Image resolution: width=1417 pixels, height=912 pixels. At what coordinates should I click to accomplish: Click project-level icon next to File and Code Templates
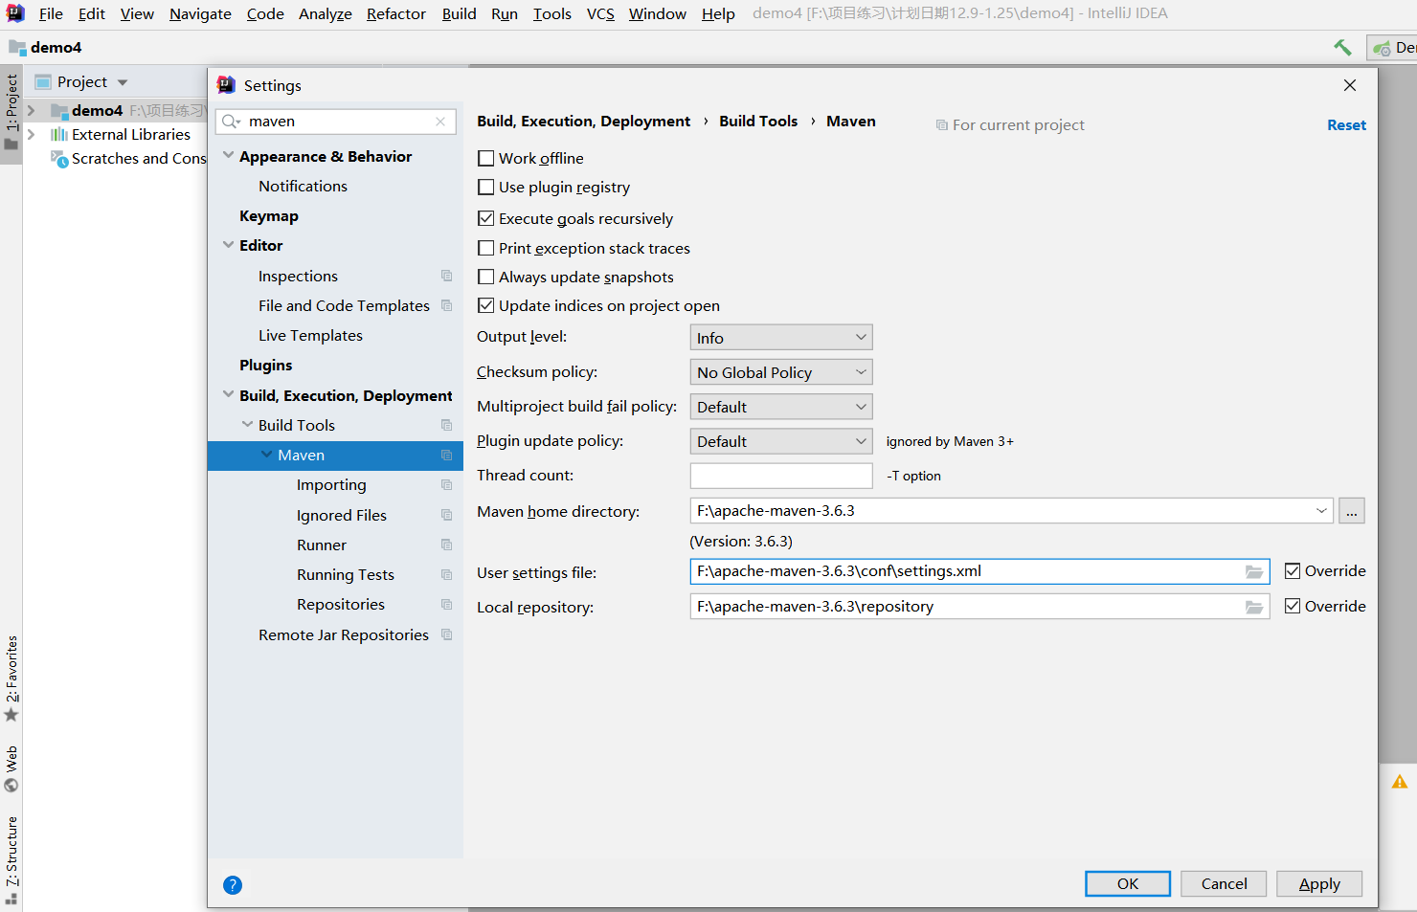point(446,305)
